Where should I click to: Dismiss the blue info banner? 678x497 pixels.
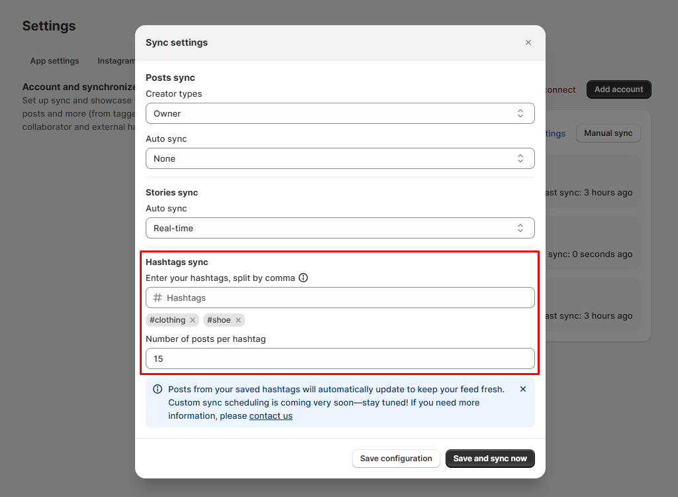click(x=523, y=389)
